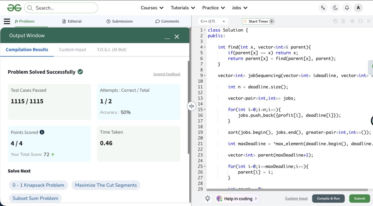Close the Output Window

point(177,37)
